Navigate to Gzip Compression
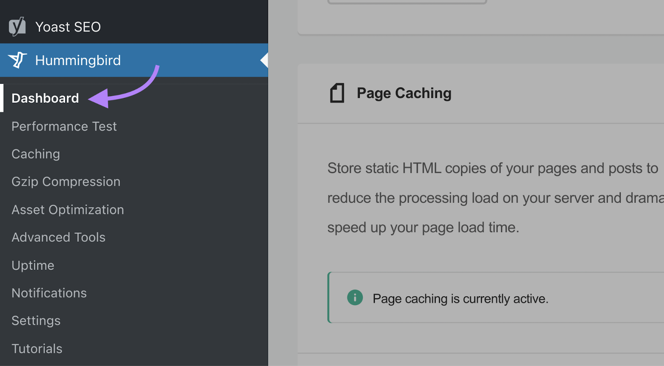 pos(66,182)
